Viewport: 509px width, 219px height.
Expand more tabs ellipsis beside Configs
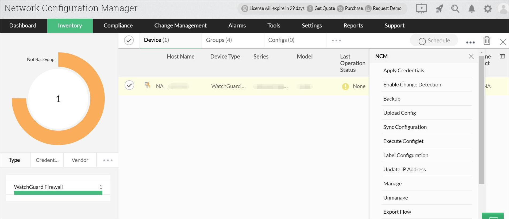click(336, 41)
